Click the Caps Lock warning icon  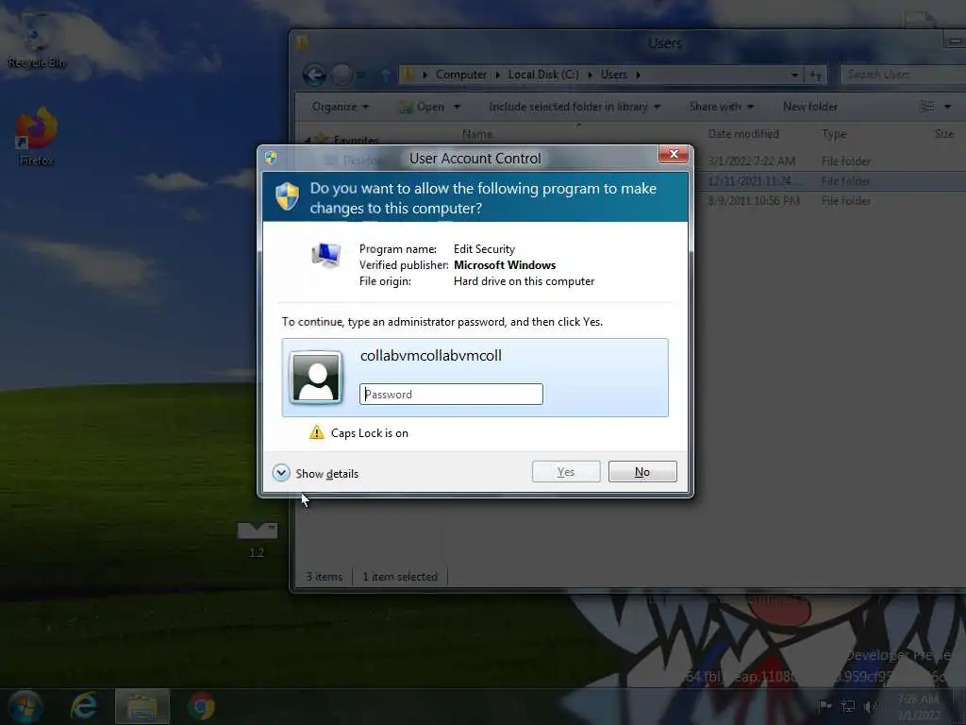(x=317, y=432)
